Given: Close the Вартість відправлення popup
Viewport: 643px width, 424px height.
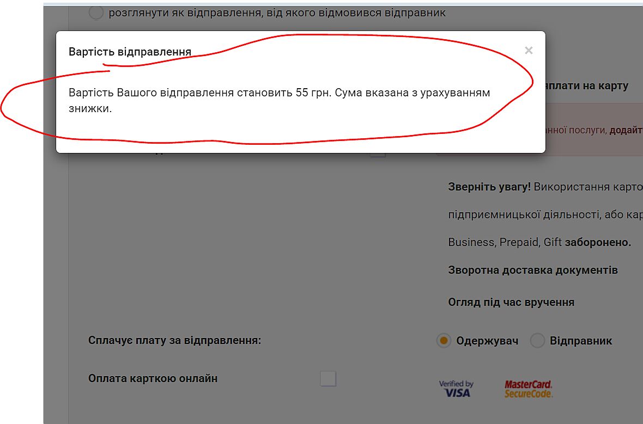Looking at the screenshot, I should click(529, 51).
